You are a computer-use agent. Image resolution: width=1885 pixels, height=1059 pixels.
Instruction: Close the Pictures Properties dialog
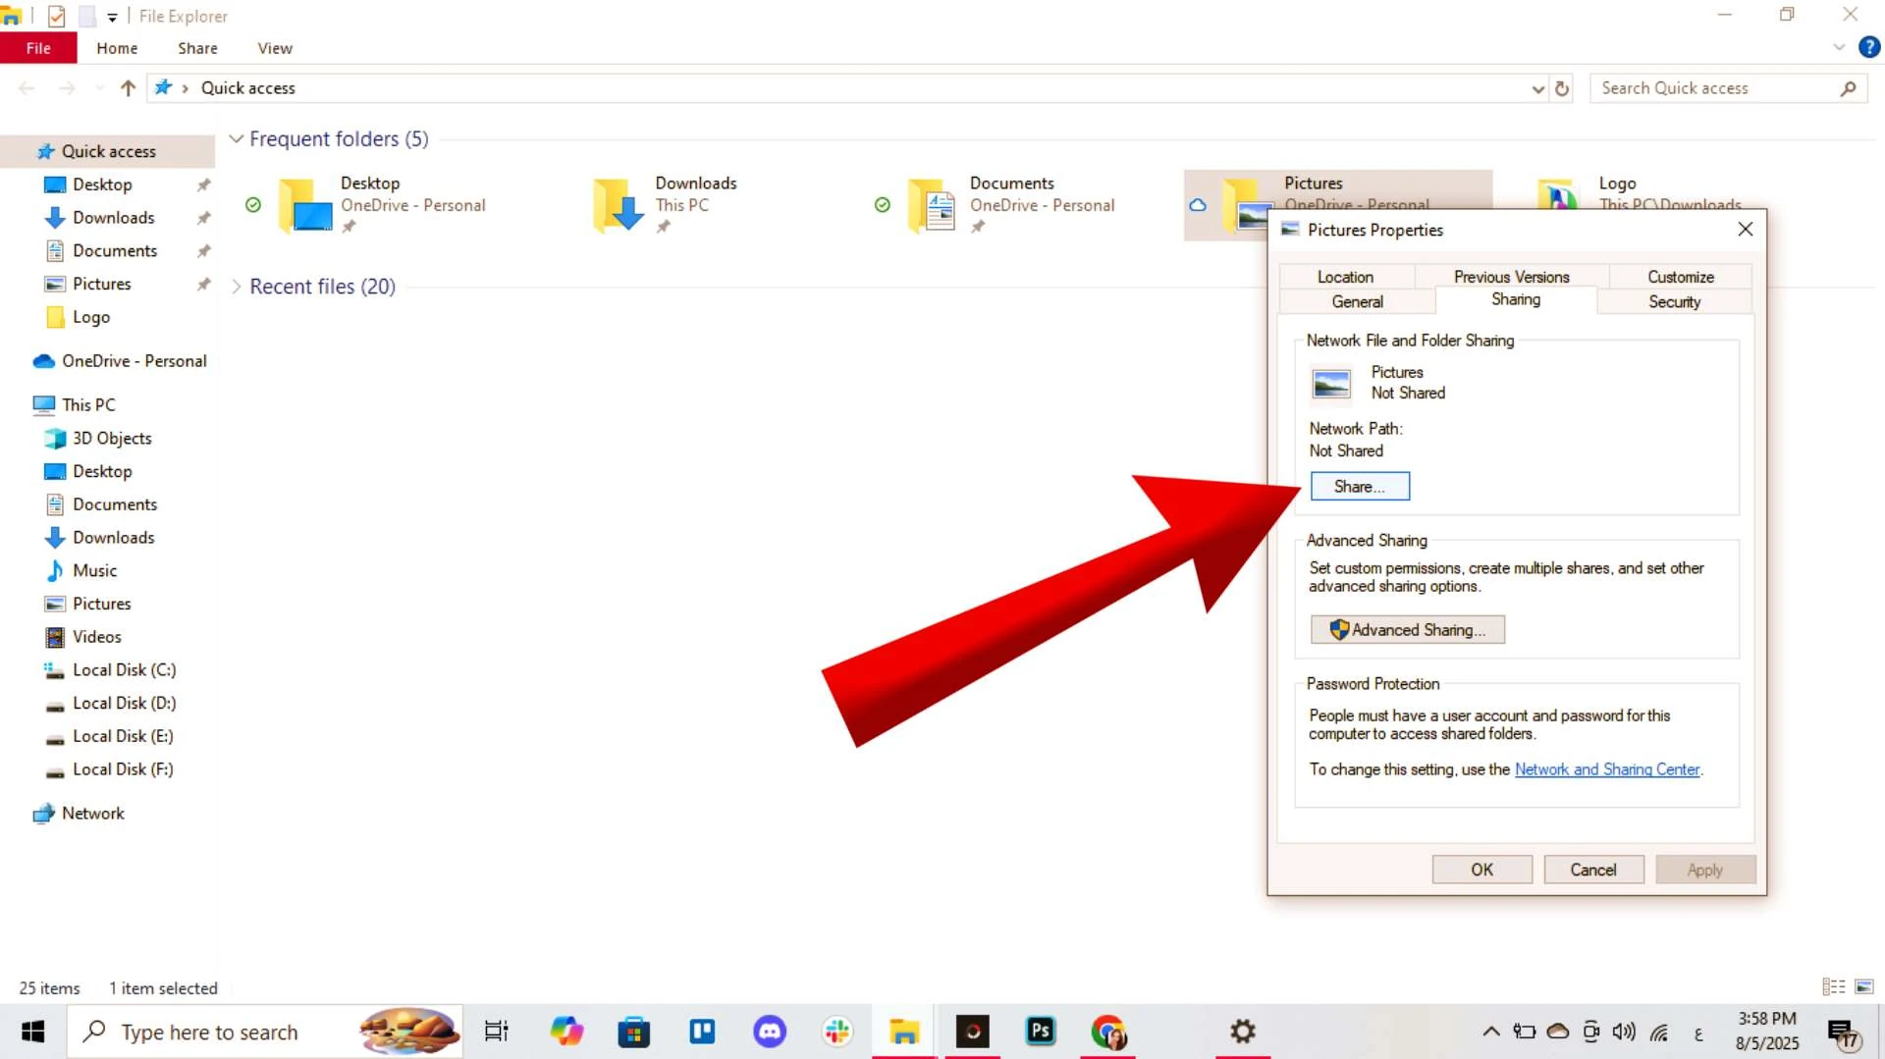tap(1745, 229)
